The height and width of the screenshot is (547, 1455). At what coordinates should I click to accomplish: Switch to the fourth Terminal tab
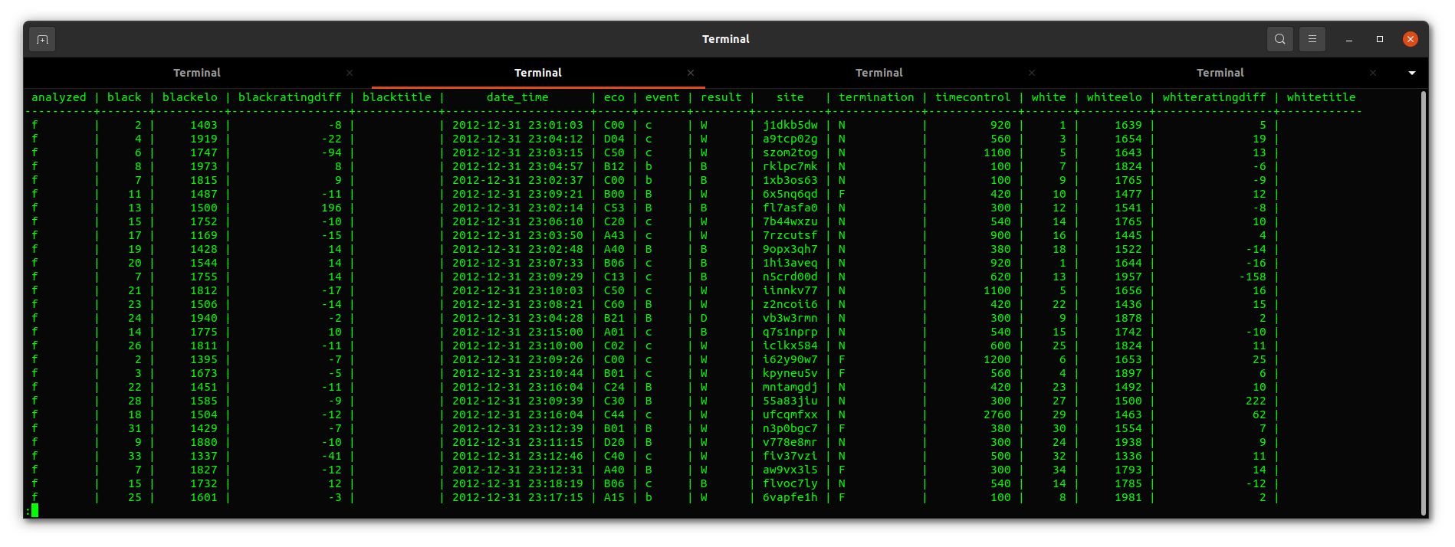[1220, 73]
